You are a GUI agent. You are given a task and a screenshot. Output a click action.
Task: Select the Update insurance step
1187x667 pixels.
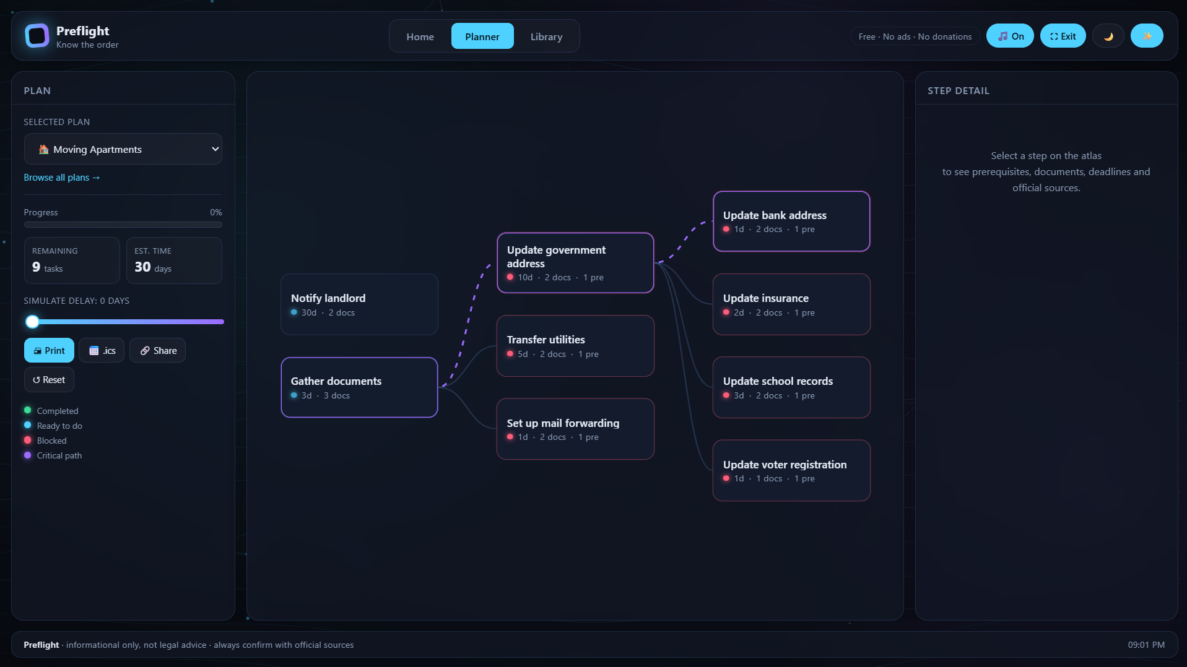[791, 304]
